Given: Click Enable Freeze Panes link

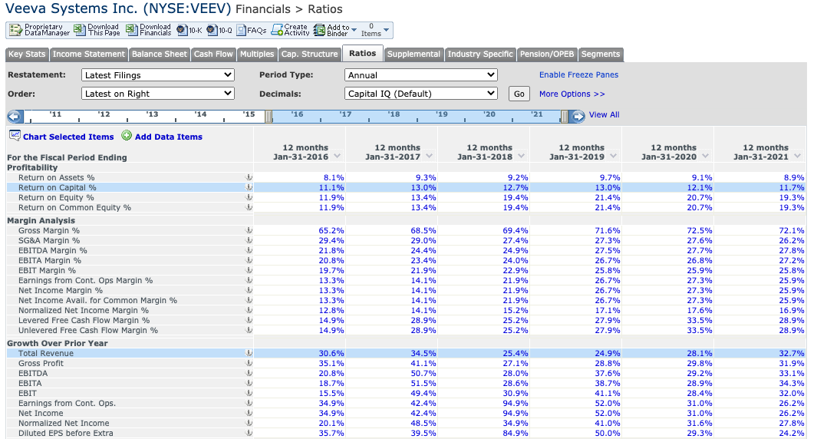Looking at the screenshot, I should click(579, 75).
